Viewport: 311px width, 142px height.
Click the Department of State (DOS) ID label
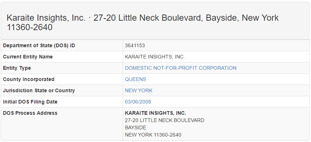point(39,45)
